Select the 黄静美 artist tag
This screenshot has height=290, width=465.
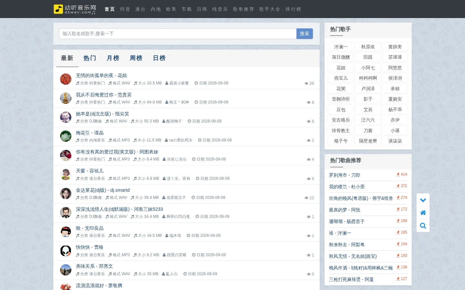pyautogui.click(x=395, y=47)
